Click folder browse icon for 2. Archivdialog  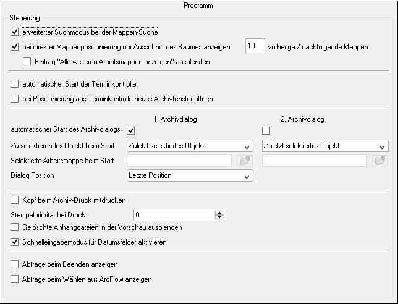pos(380,161)
